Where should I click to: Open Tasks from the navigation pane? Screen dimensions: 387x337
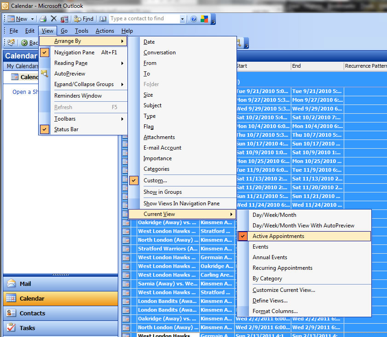(x=60, y=328)
